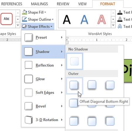Screen dimensions: 132x131
Task: Expand the Shape Fill dropdown arrow
Action: (x=45, y=12)
